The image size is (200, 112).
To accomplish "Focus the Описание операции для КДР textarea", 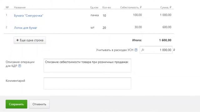I will point(87,66).
